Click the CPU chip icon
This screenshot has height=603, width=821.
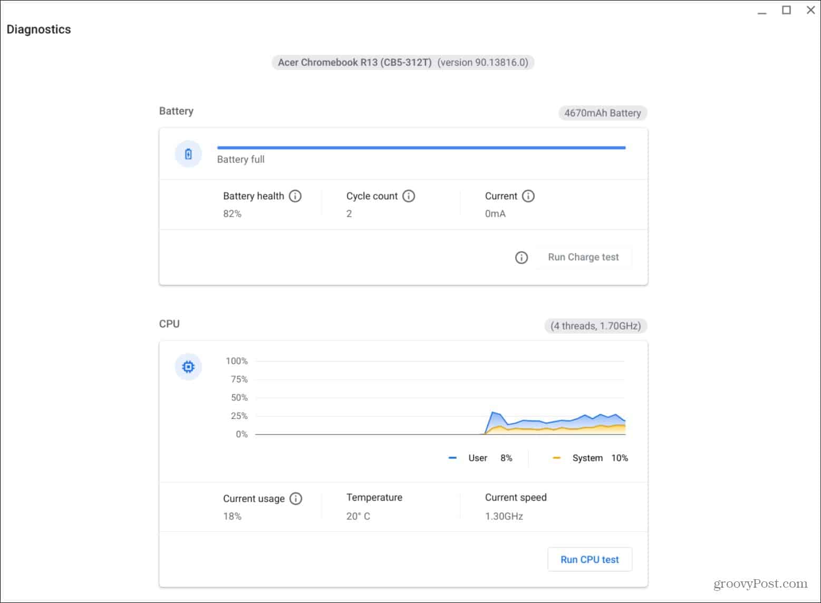(188, 367)
